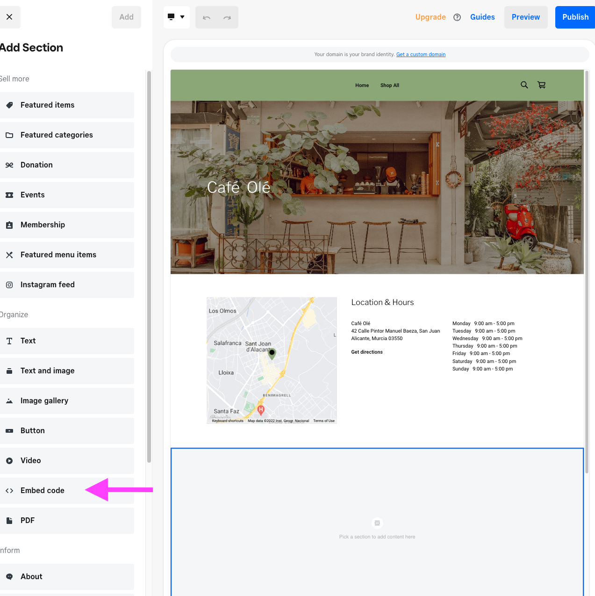Add the Text and image section
595x596 pixels.
pos(67,371)
